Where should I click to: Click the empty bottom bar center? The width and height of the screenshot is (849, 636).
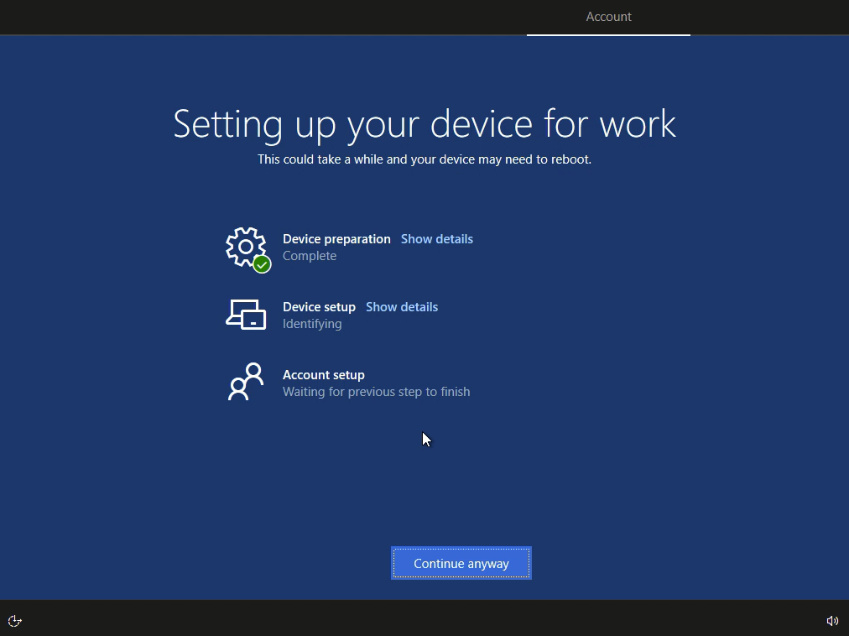(x=424, y=619)
